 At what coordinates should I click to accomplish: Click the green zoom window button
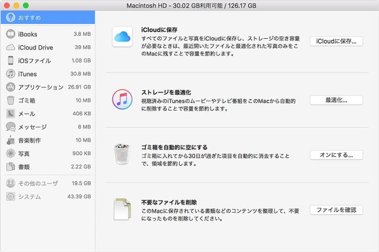pos(26,5)
